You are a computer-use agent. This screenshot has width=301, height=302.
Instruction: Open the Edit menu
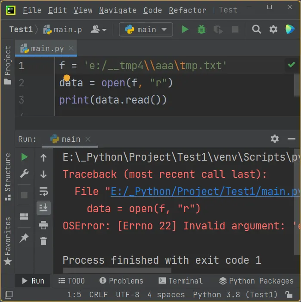coord(57,10)
